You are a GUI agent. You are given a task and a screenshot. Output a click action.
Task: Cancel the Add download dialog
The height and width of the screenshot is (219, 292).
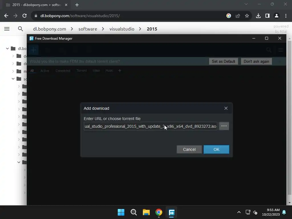click(189, 149)
